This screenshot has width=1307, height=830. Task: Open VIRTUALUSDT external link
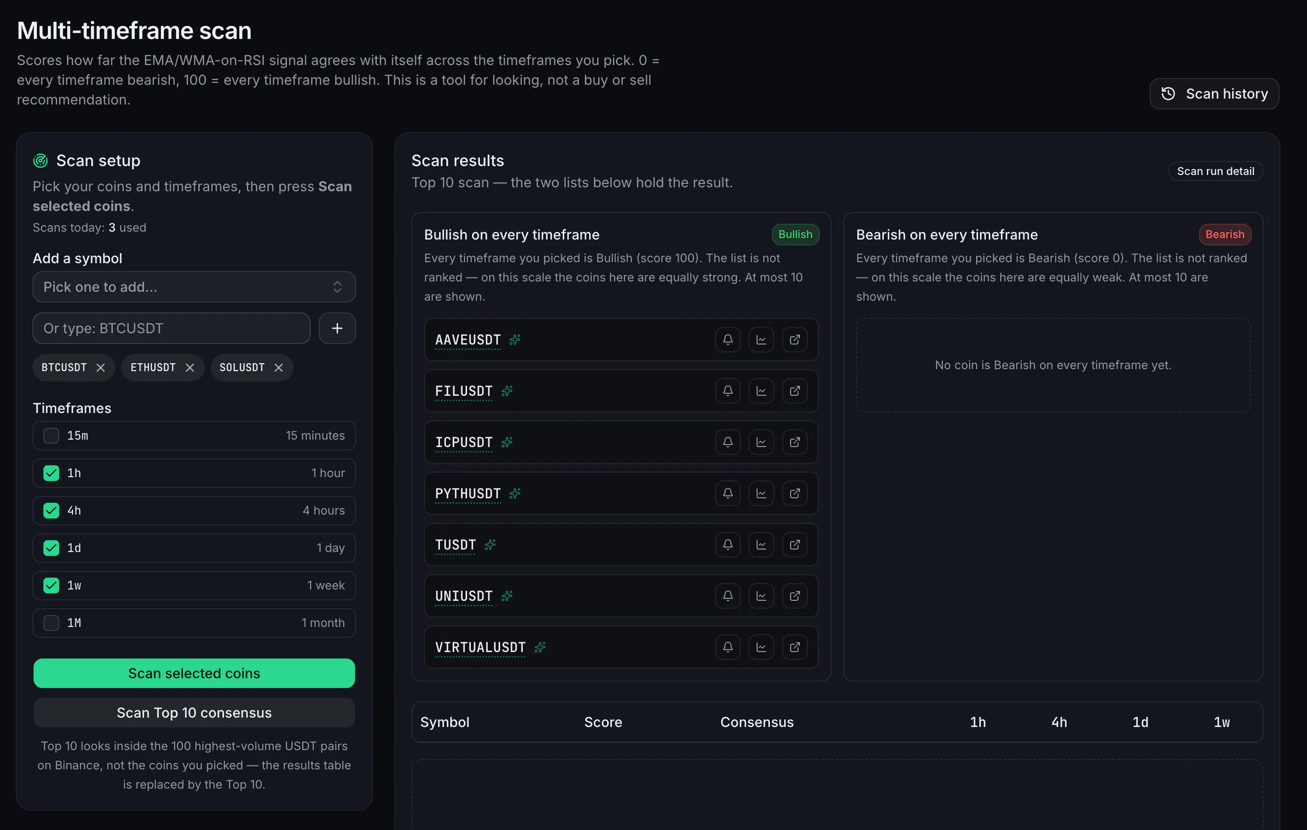point(795,647)
